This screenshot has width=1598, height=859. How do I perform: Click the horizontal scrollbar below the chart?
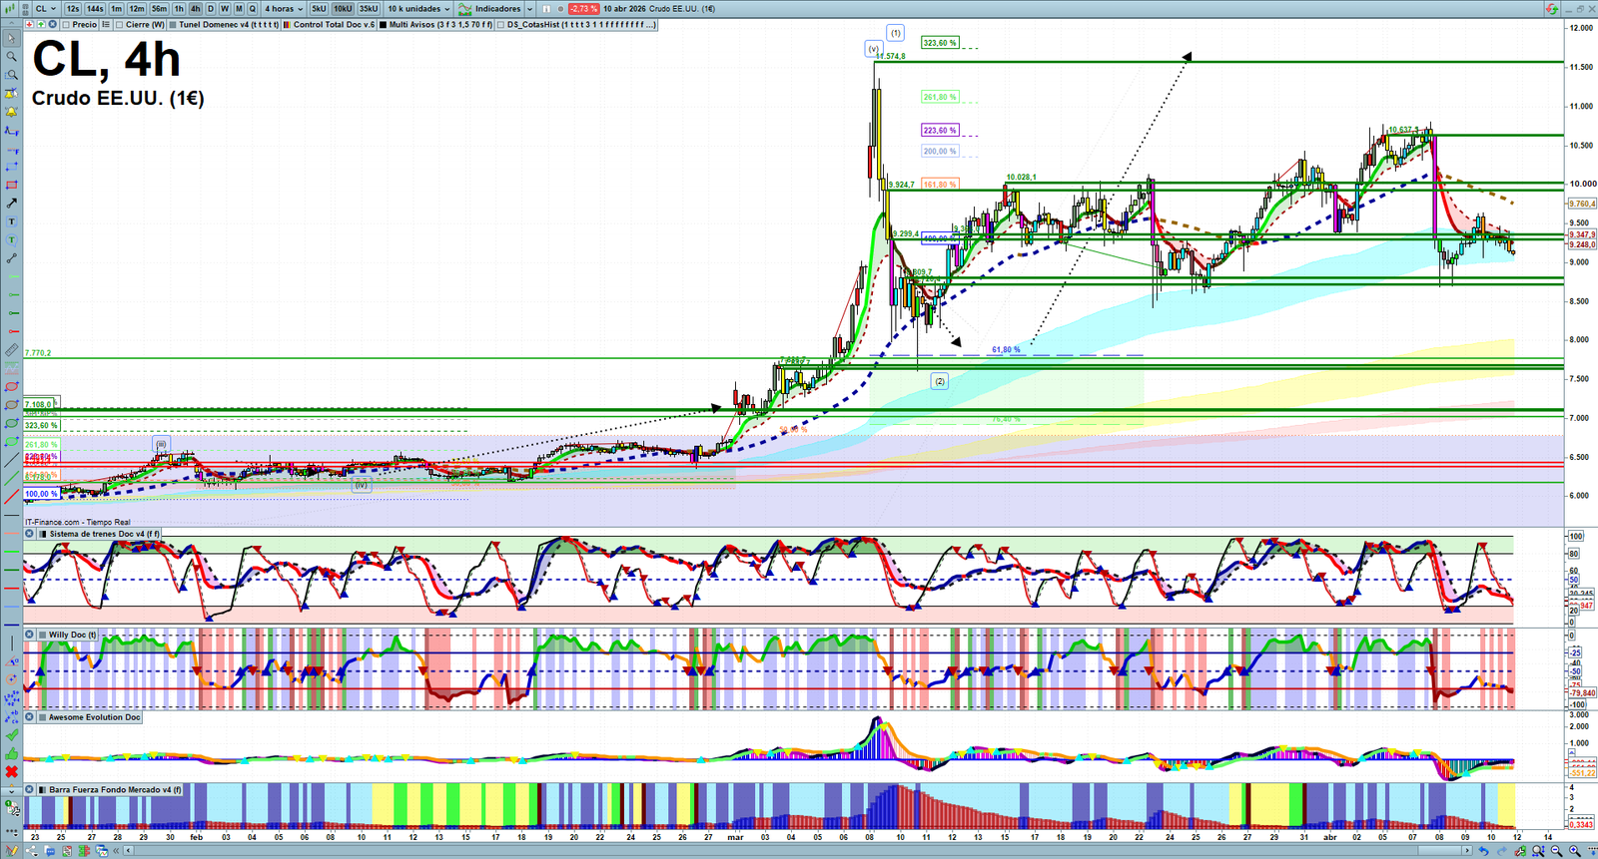tap(799, 851)
